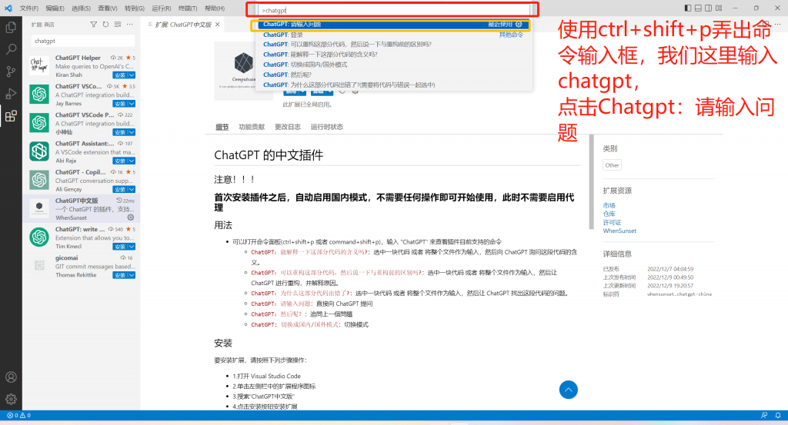Open install dropdown for ChatGPT Assistant
The image size is (788, 425).
click(131, 161)
